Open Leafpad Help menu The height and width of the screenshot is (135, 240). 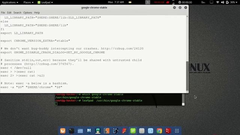click(37, 12)
